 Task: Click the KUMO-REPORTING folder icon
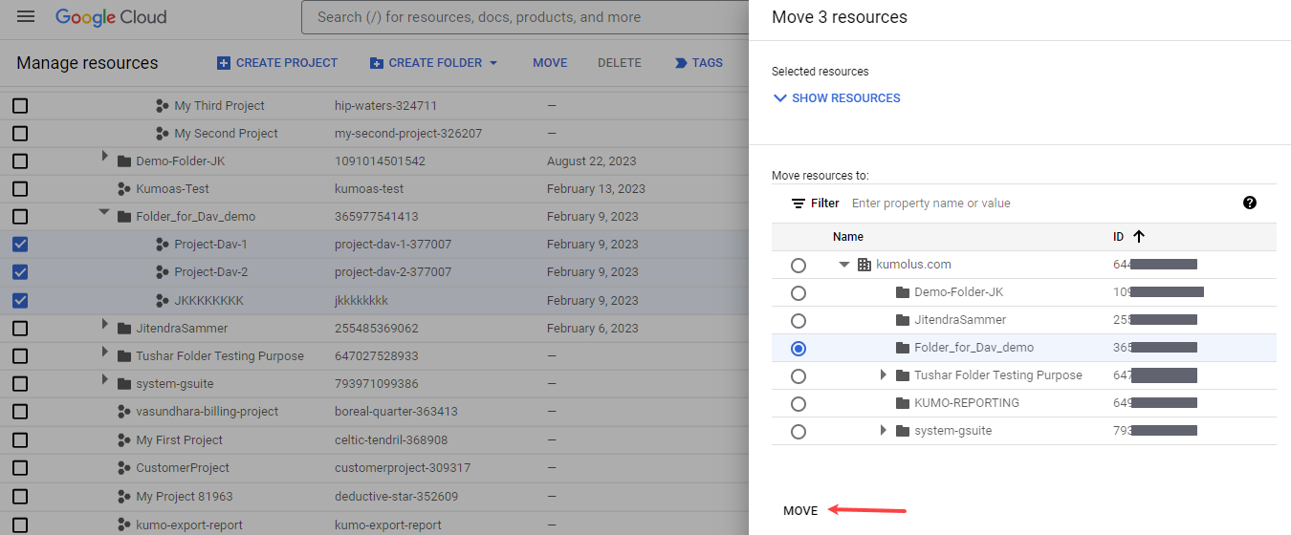coord(903,403)
